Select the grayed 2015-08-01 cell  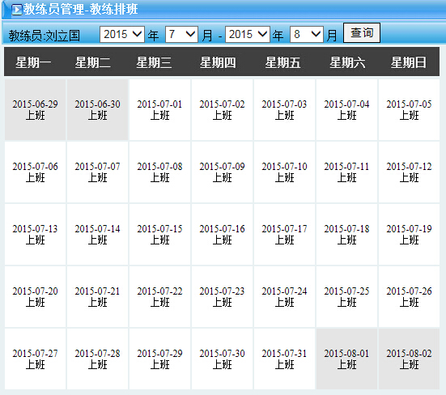[346, 359]
